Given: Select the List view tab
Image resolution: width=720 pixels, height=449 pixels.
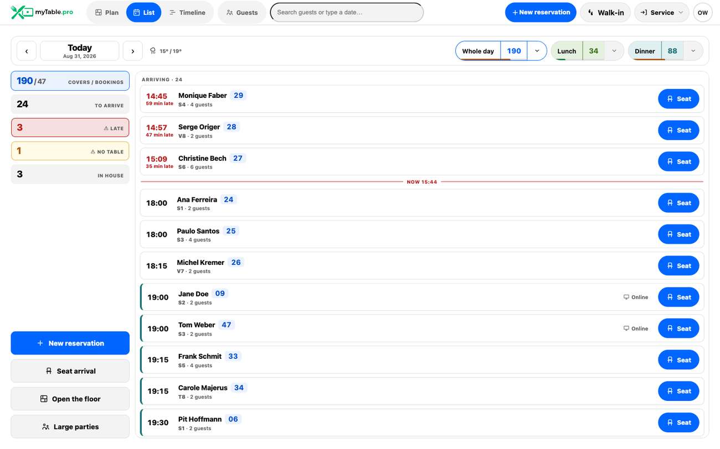Looking at the screenshot, I should [x=144, y=12].
